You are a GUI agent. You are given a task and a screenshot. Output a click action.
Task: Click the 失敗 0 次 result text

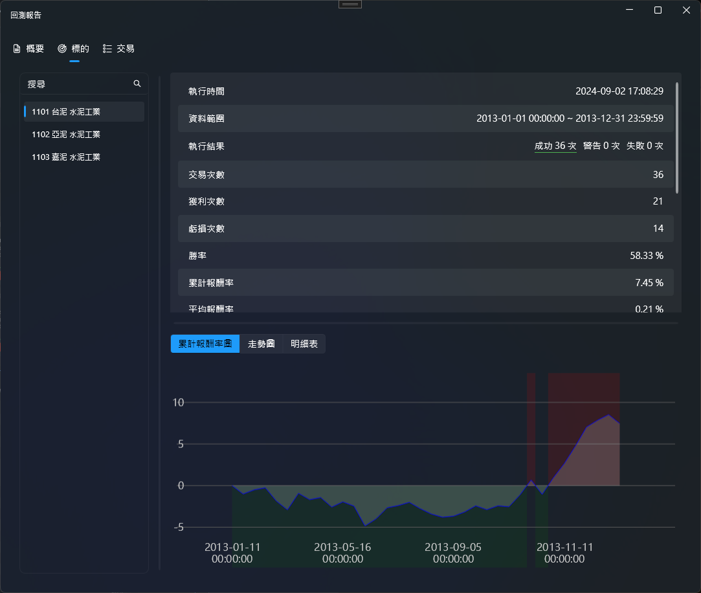click(x=644, y=146)
